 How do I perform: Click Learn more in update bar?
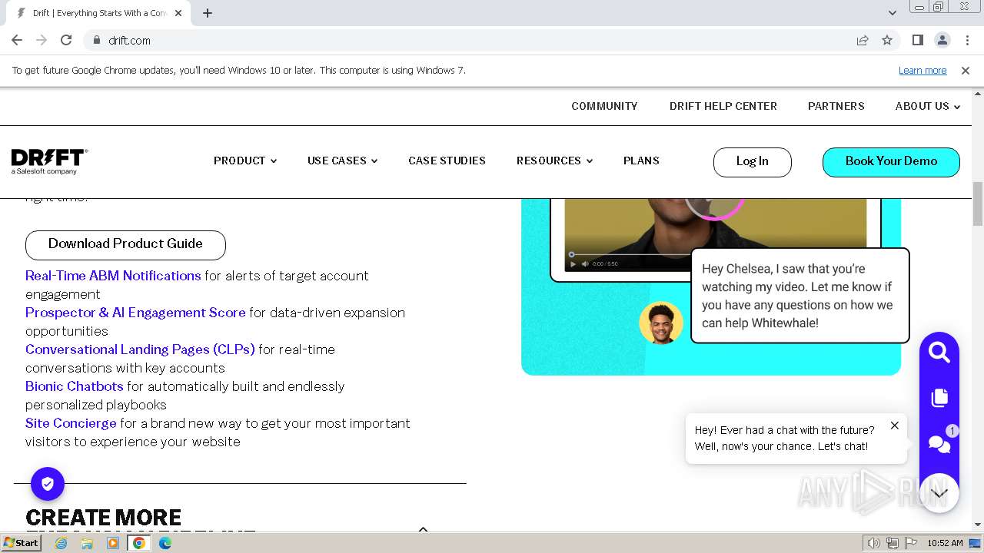[922, 70]
